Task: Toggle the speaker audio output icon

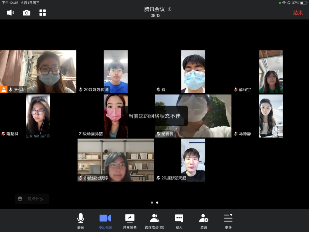Action: [x=11, y=13]
